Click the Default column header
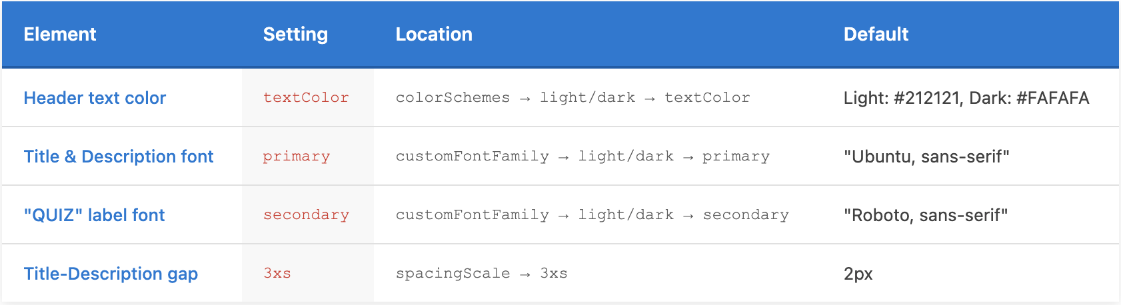The width and height of the screenshot is (1121, 305). [x=876, y=35]
